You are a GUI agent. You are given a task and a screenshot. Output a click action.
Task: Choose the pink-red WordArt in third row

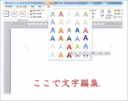86,30
